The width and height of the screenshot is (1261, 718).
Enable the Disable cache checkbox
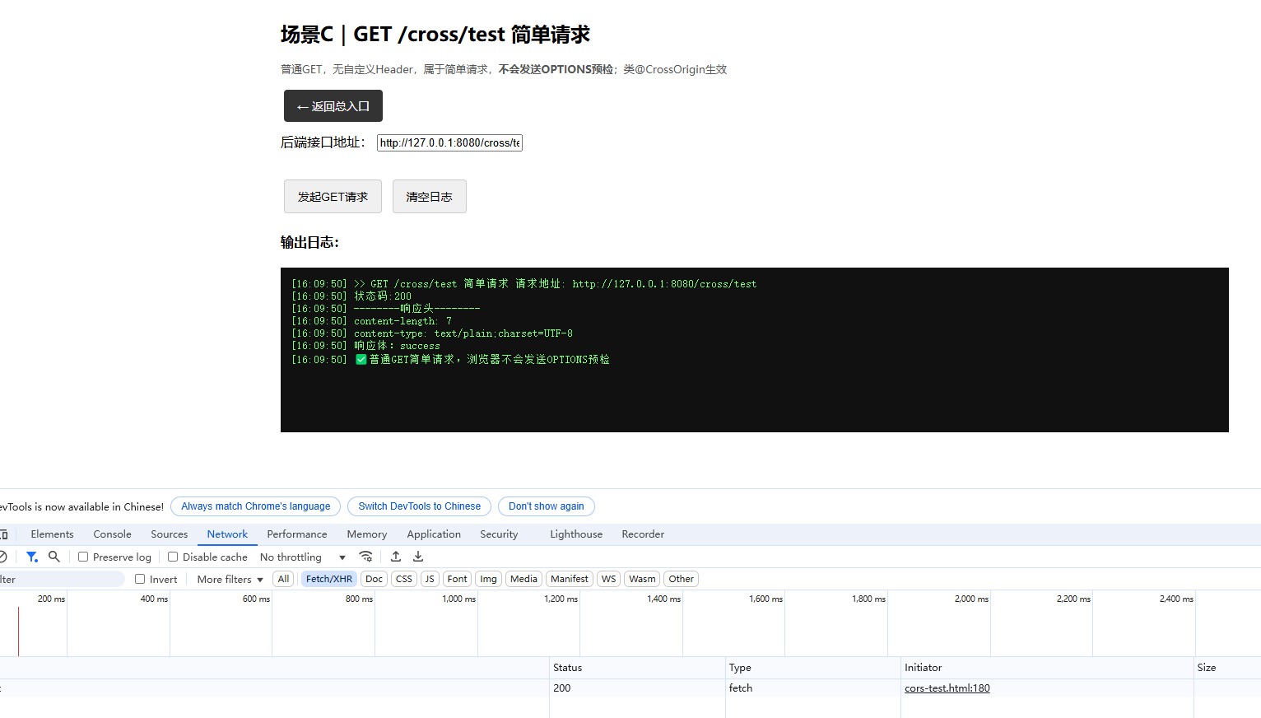[x=173, y=557]
